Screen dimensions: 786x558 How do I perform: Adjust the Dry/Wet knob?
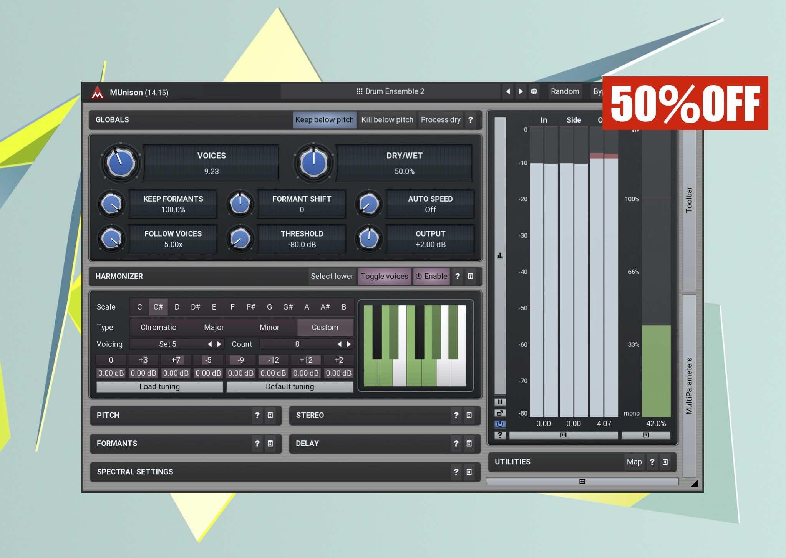[313, 163]
